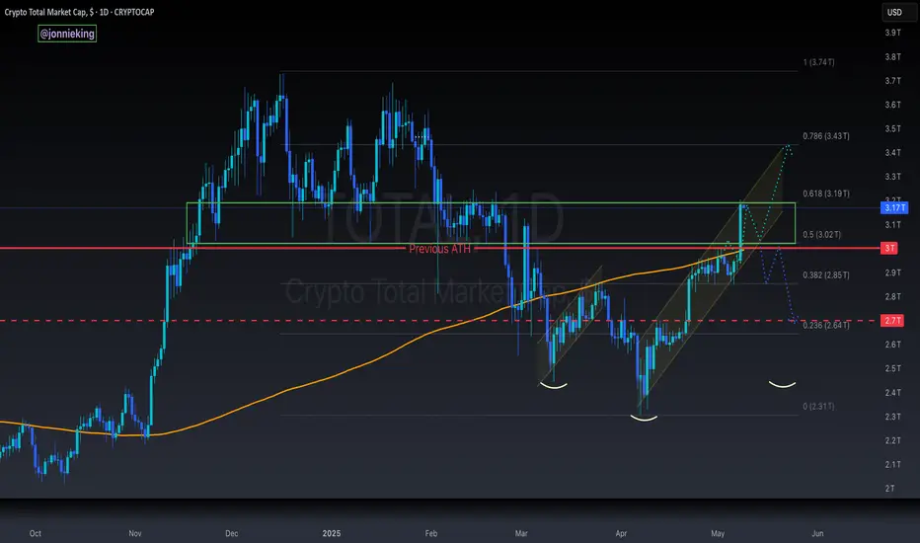
Task: Click the Feb label on time axis
Action: point(431,533)
